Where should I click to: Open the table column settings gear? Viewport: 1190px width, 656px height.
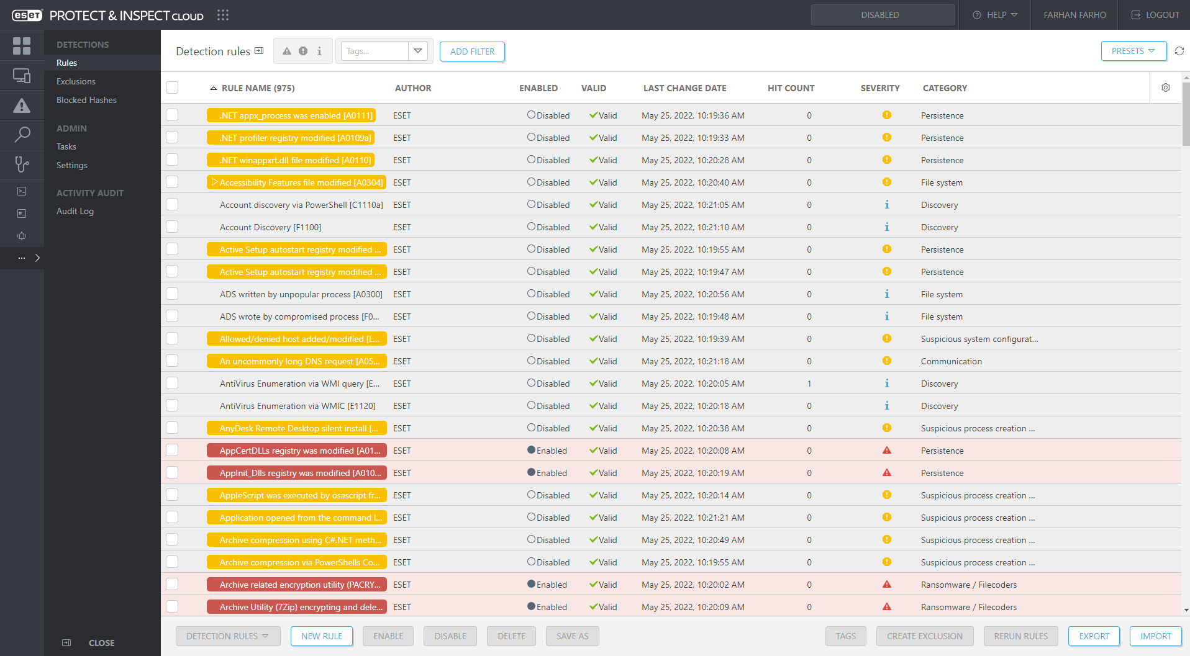point(1166,88)
